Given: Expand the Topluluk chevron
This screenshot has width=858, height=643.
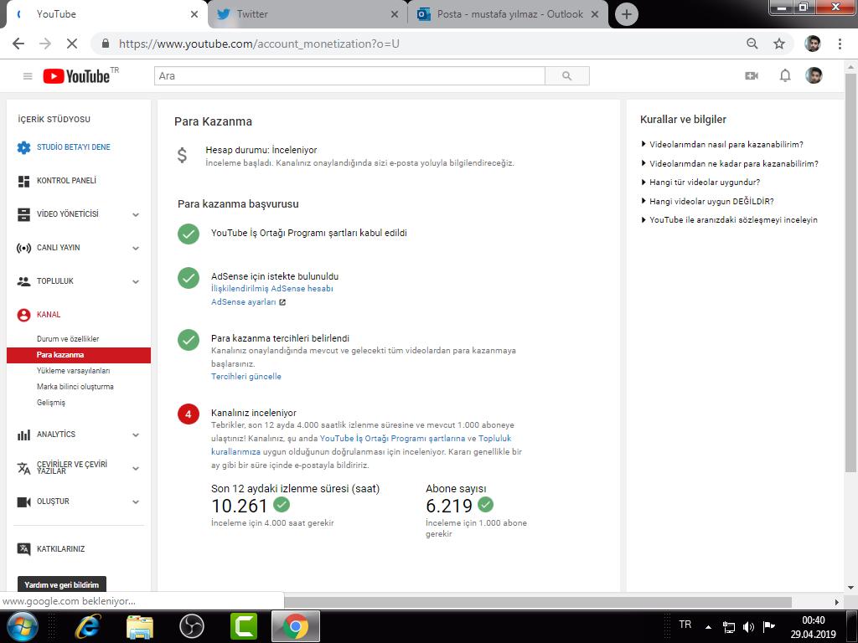Looking at the screenshot, I should tap(136, 281).
